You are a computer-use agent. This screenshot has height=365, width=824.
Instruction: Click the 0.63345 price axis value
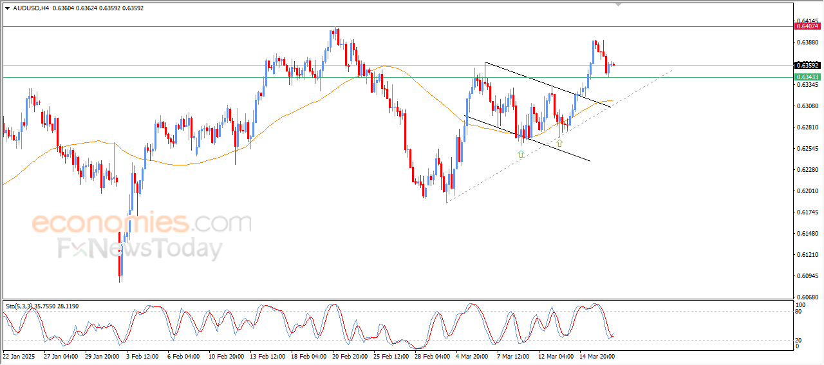(807, 85)
